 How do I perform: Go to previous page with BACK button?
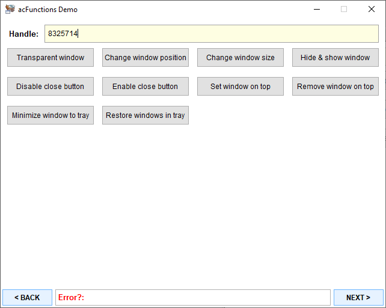(x=27, y=298)
